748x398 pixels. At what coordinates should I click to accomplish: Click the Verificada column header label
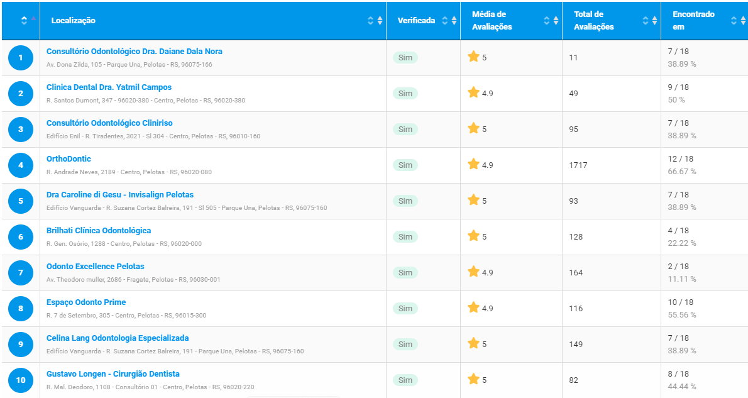pyautogui.click(x=417, y=21)
